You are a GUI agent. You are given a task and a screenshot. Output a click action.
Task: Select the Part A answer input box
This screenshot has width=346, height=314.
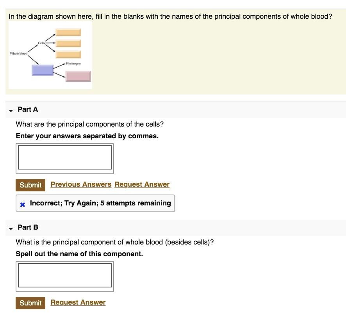pyautogui.click(x=64, y=158)
